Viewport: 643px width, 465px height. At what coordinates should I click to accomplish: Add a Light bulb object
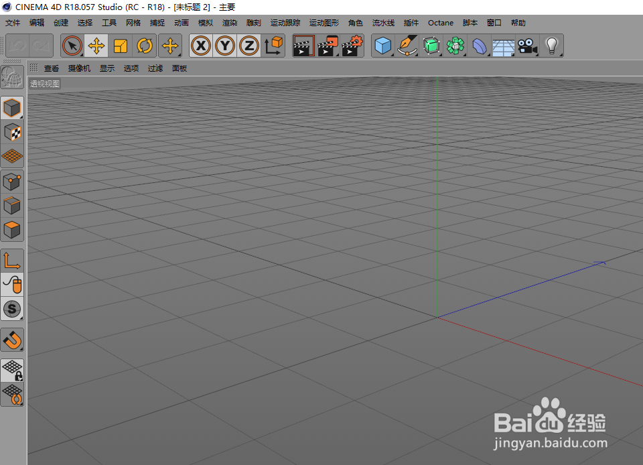[551, 46]
